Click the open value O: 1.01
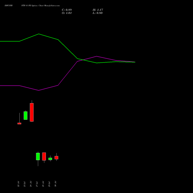This screenshot has width=193, height=193. point(67,13)
